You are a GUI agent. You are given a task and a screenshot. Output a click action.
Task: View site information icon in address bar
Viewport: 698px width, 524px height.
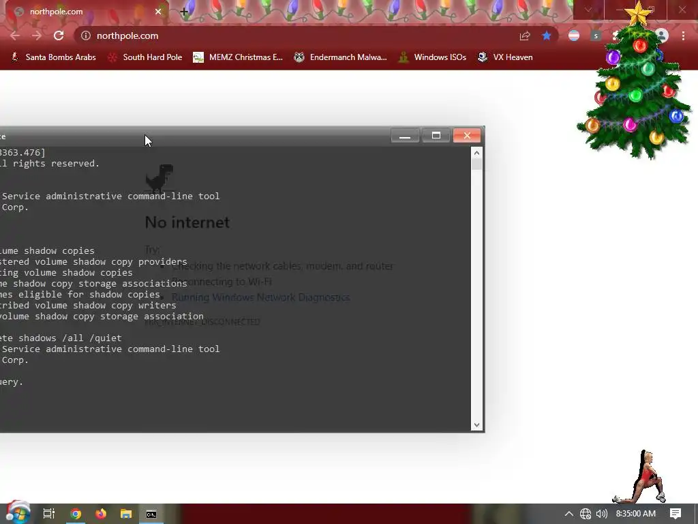pyautogui.click(x=85, y=35)
